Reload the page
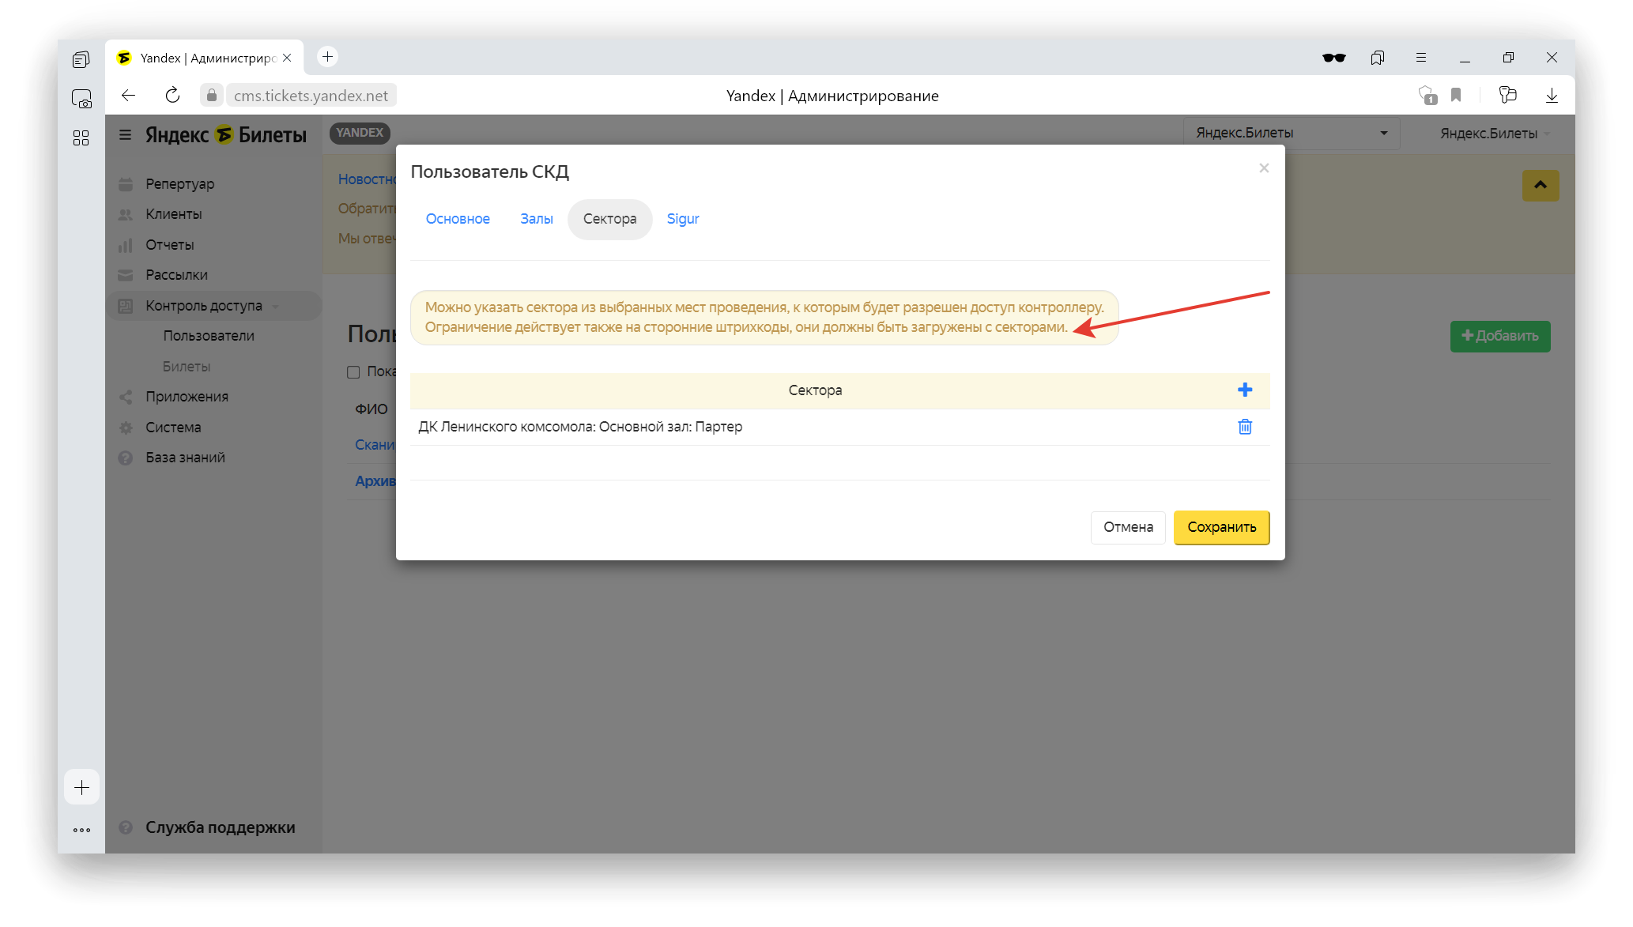This screenshot has height=927, width=1633. coord(172,96)
